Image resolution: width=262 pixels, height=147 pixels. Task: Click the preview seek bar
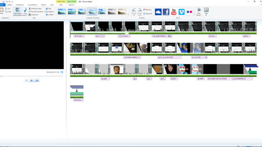(32, 76)
